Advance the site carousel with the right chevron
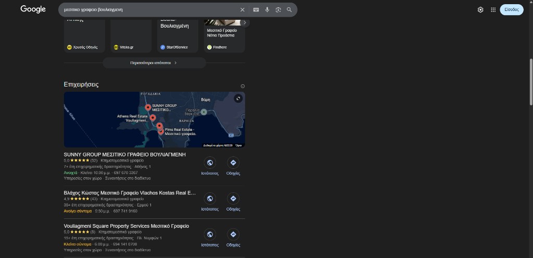Viewport: 533px width, 258px height. point(245,23)
